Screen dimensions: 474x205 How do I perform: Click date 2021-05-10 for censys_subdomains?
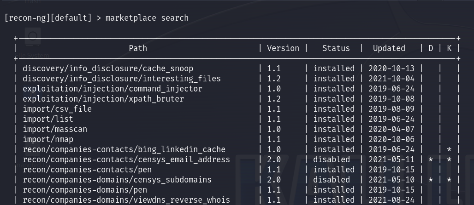pos(391,180)
